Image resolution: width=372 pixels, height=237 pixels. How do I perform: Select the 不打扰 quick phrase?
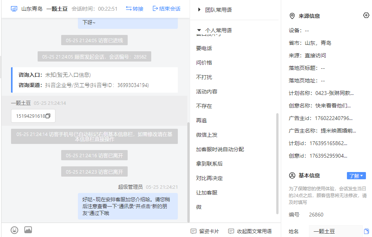pyautogui.click(x=204, y=77)
